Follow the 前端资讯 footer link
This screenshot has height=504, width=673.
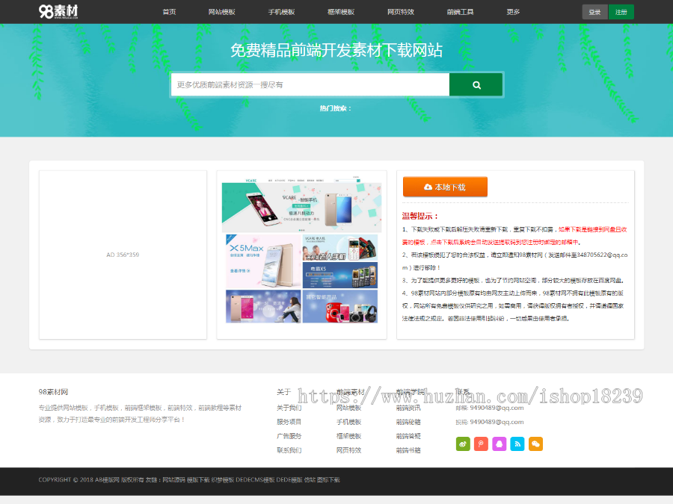(408, 408)
